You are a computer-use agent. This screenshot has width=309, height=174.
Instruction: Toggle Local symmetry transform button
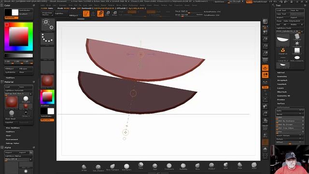265,75
